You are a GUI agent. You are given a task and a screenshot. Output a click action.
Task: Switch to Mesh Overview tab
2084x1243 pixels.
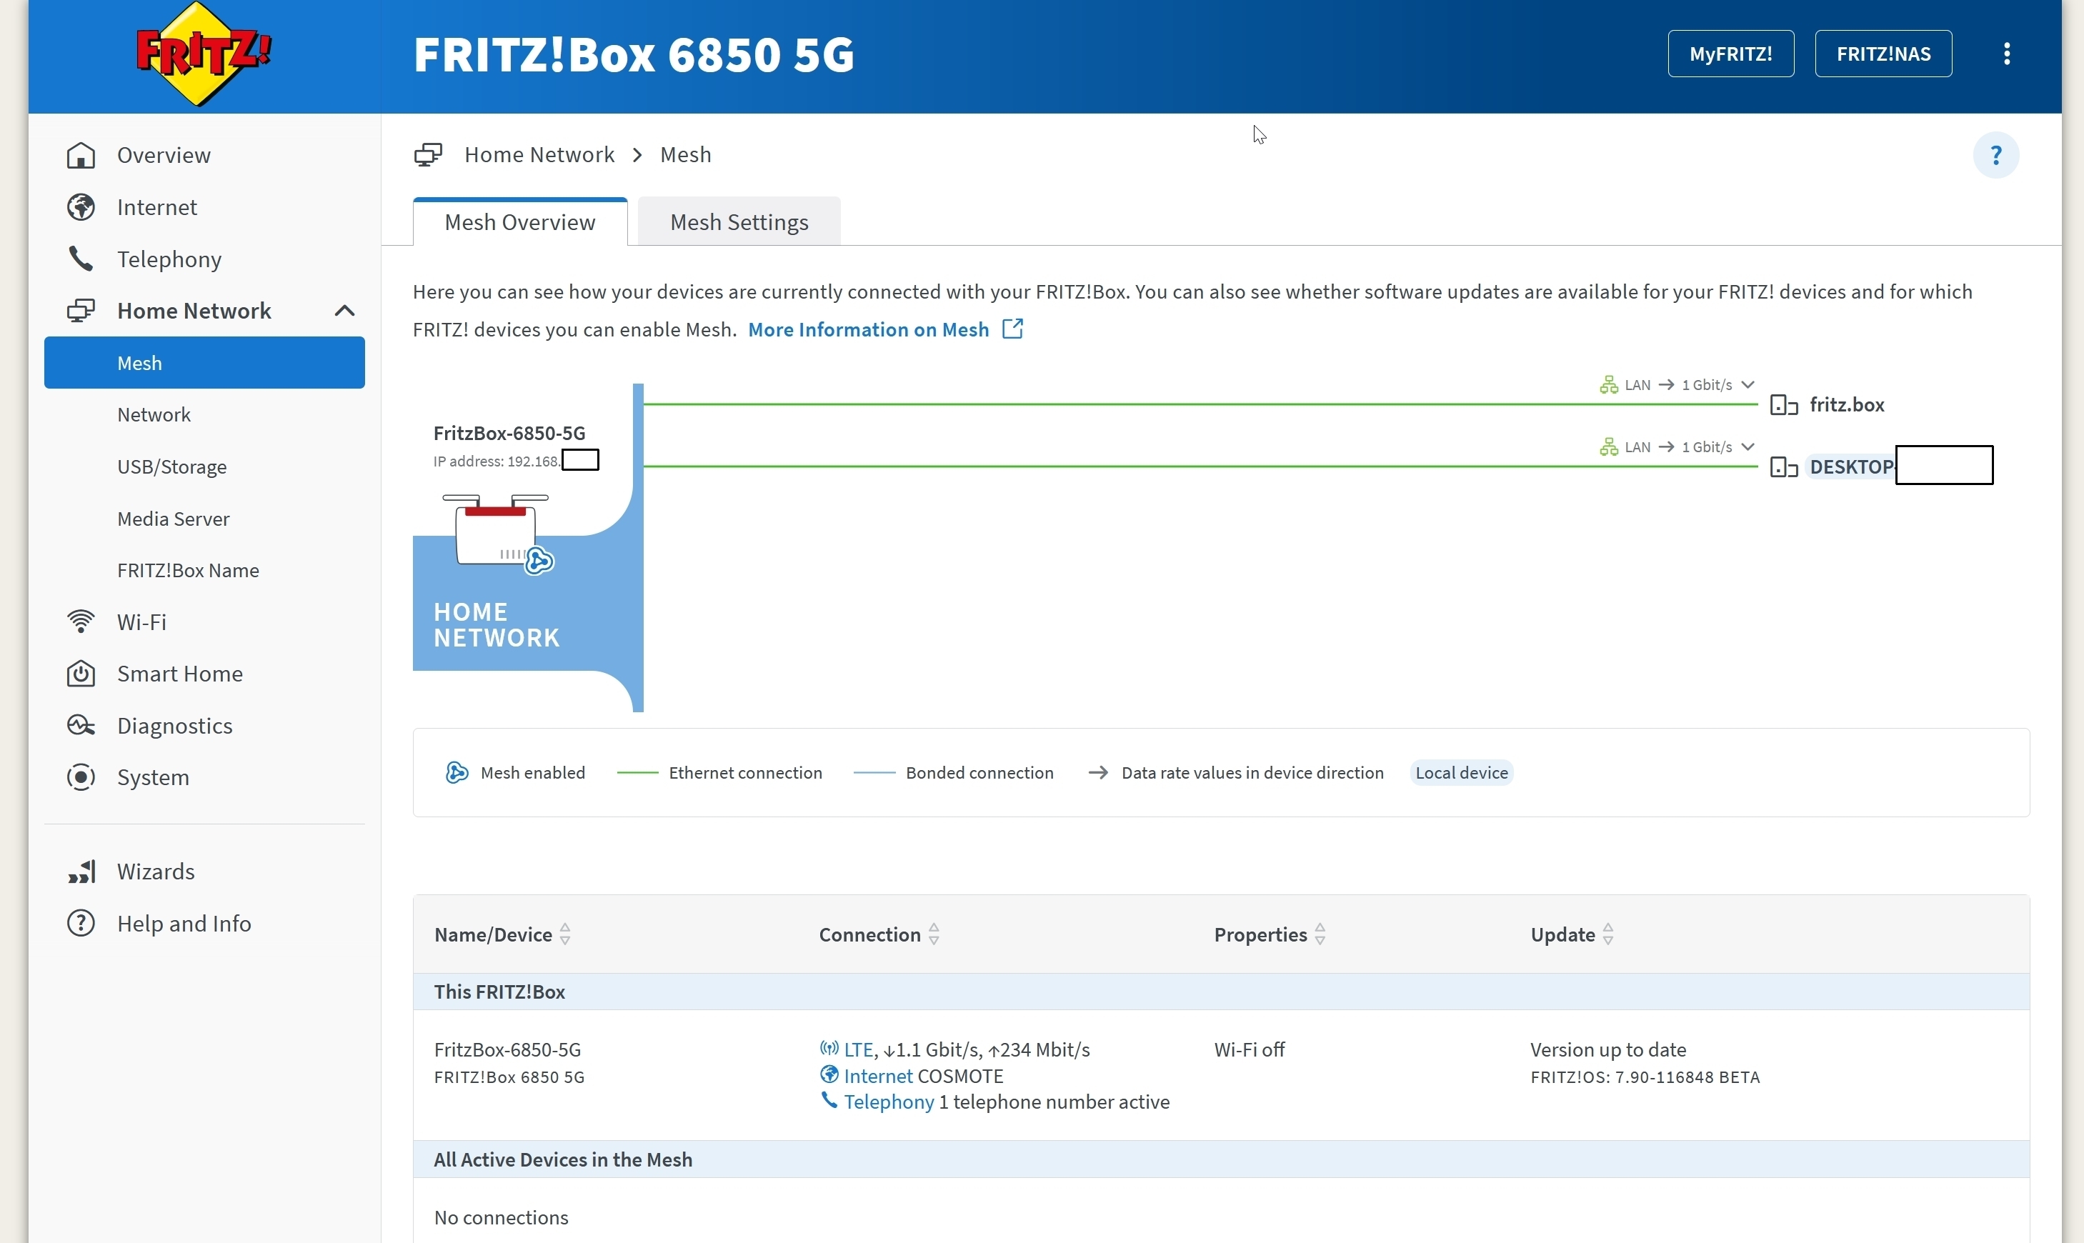[520, 222]
